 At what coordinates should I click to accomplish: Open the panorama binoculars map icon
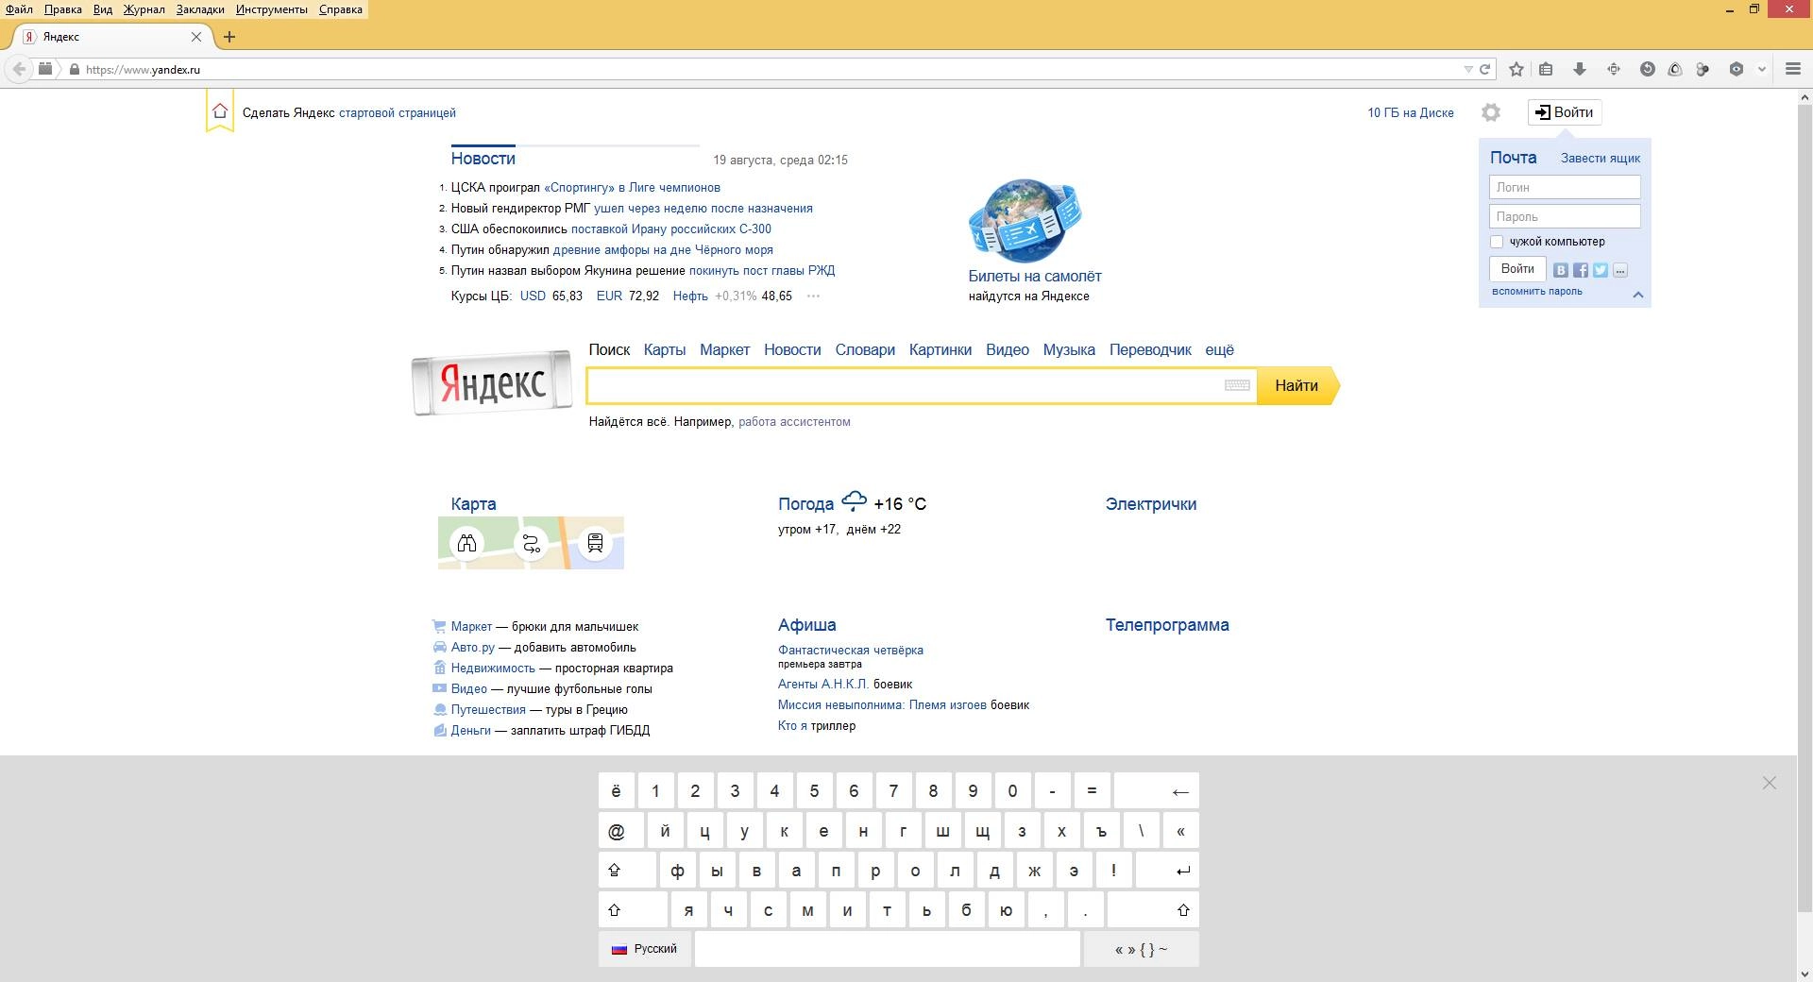pyautogui.click(x=466, y=543)
